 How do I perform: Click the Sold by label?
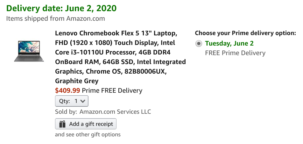coord(66,112)
